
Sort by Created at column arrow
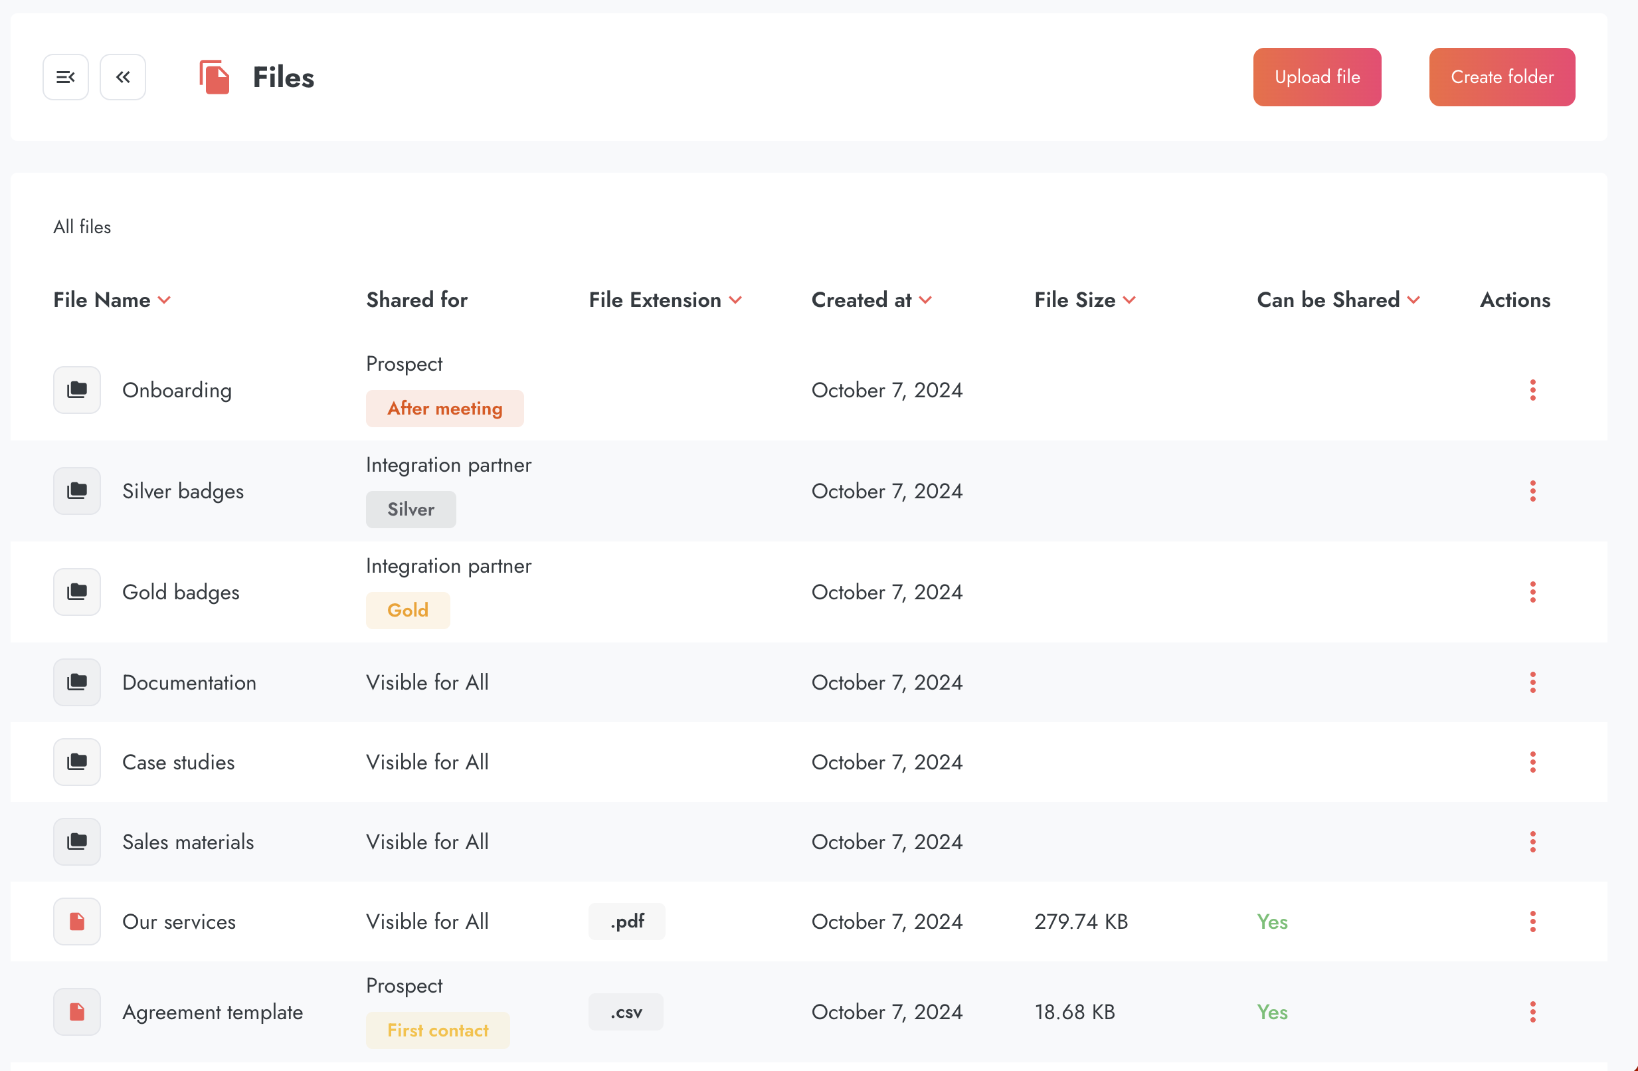tap(925, 301)
